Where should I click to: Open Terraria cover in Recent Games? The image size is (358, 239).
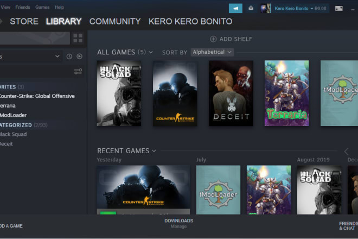click(x=268, y=190)
